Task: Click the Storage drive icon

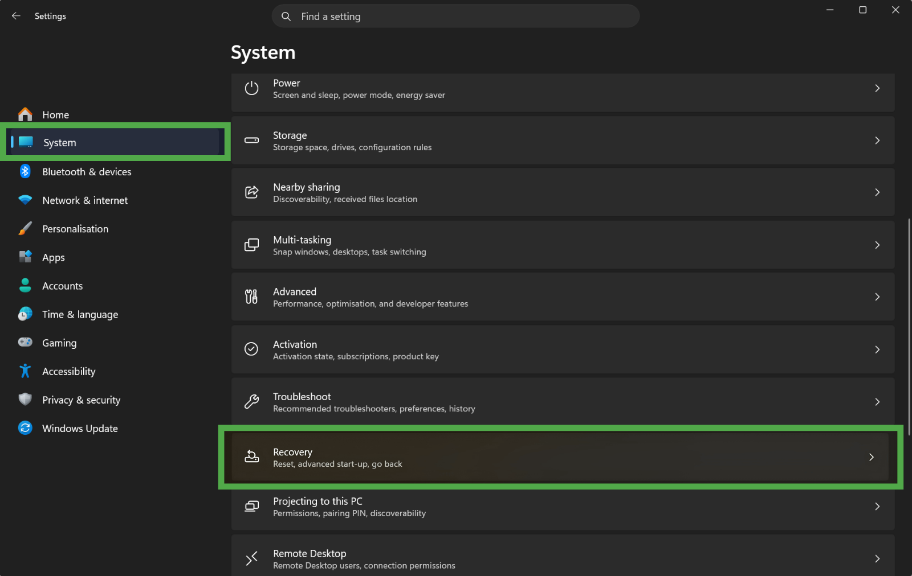Action: (251, 140)
